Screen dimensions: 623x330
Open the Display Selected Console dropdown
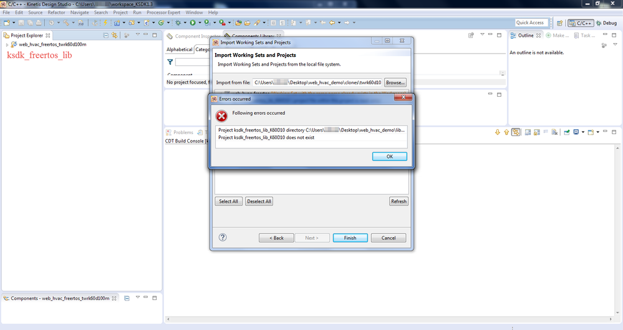pyautogui.click(x=583, y=132)
